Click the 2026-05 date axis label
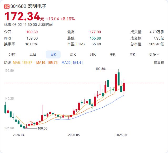This screenshot has width=168, height=153. (x=74, y=135)
